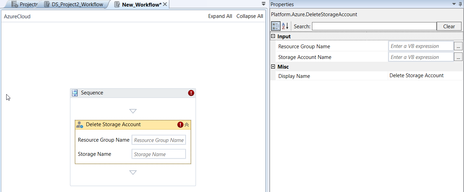Select the Storage Account Name property label

pyautogui.click(x=305, y=57)
